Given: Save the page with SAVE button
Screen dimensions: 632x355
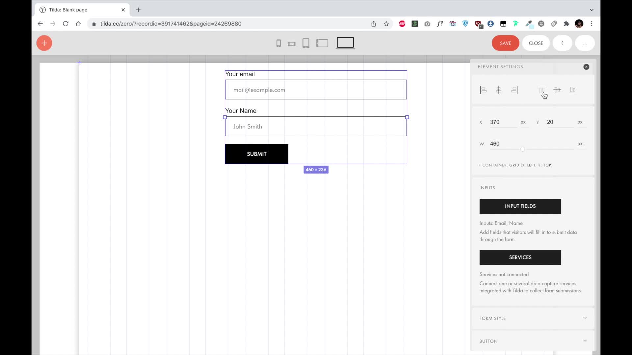Looking at the screenshot, I should 505,43.
